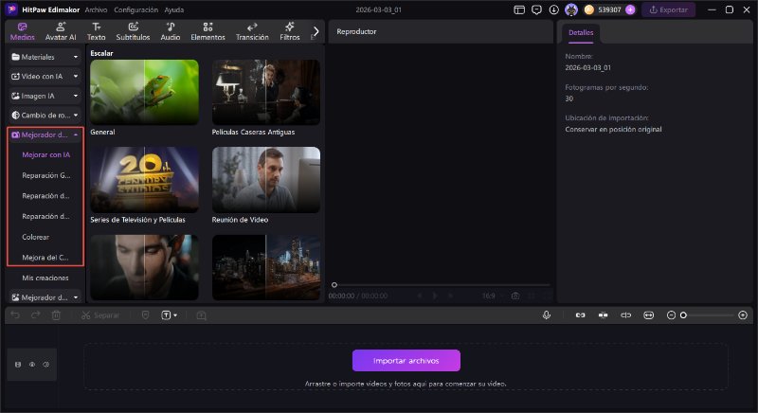
Task: Click the marker shield icon in timeline toolbar
Action: [x=145, y=314]
